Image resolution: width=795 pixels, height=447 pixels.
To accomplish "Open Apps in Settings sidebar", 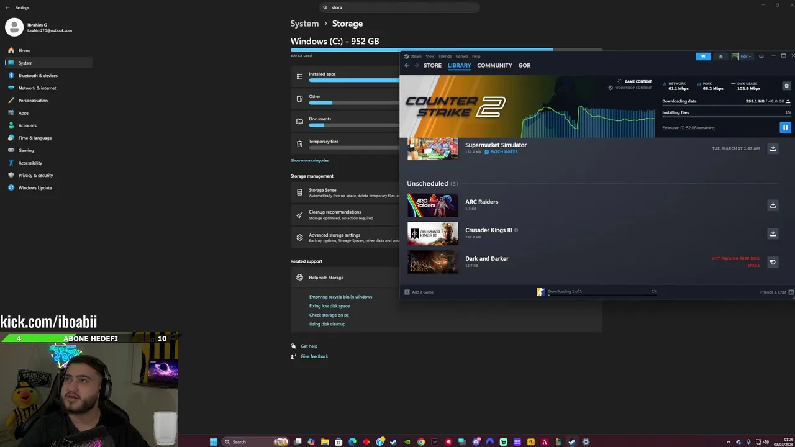I will point(48,113).
